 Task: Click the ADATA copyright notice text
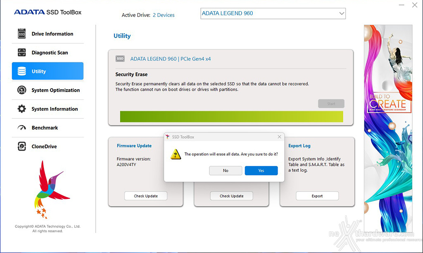48,229
